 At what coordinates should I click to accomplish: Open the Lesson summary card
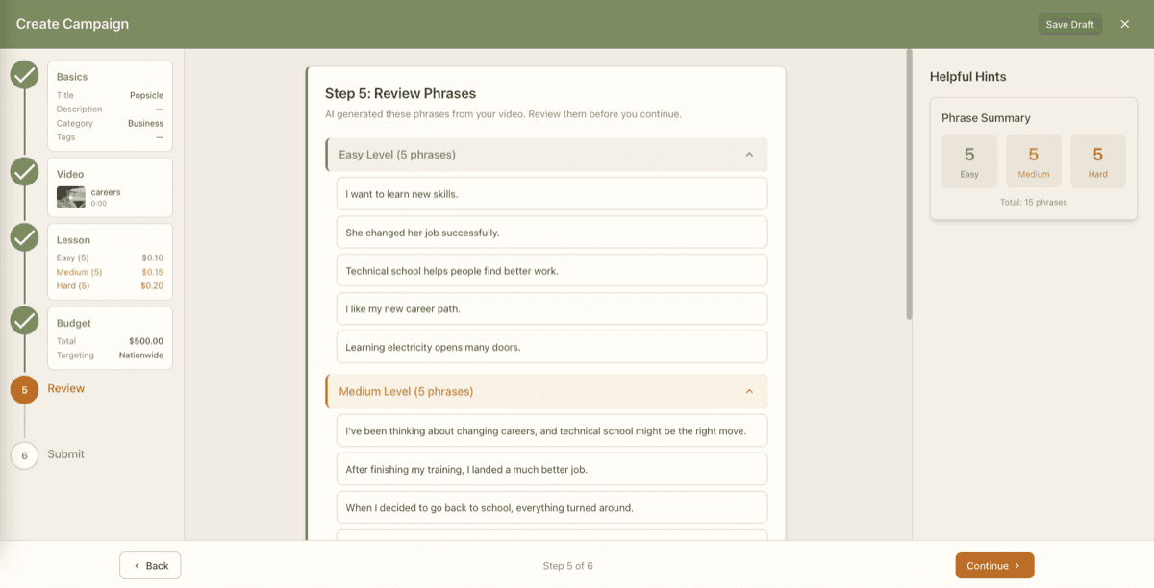click(x=111, y=262)
